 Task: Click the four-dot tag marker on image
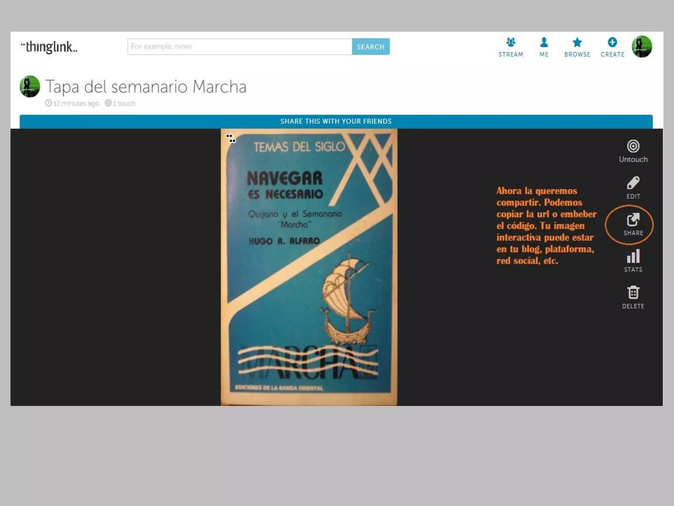pyautogui.click(x=231, y=139)
